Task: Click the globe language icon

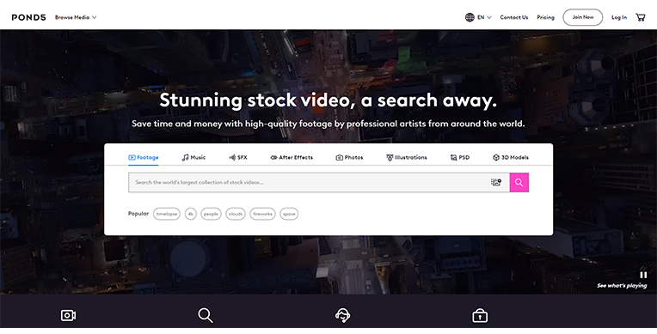Action: point(470,17)
